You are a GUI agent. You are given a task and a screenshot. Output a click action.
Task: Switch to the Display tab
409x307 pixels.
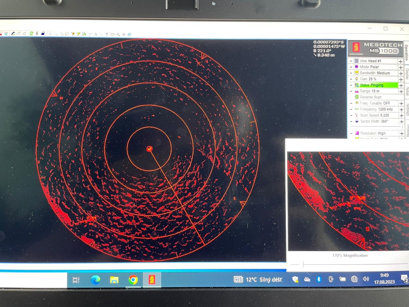click(407, 74)
